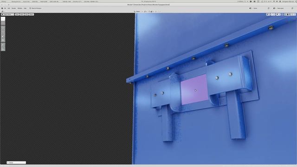Toggle snapping in the header

[149, 12]
